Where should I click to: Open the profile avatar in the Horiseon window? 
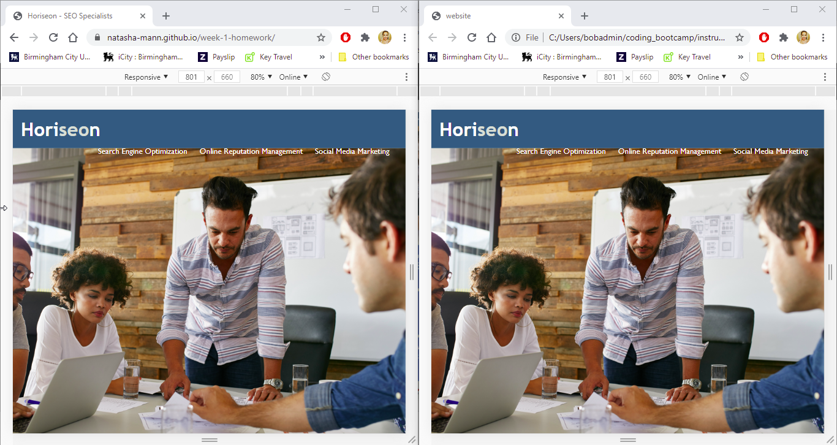pyautogui.click(x=385, y=37)
